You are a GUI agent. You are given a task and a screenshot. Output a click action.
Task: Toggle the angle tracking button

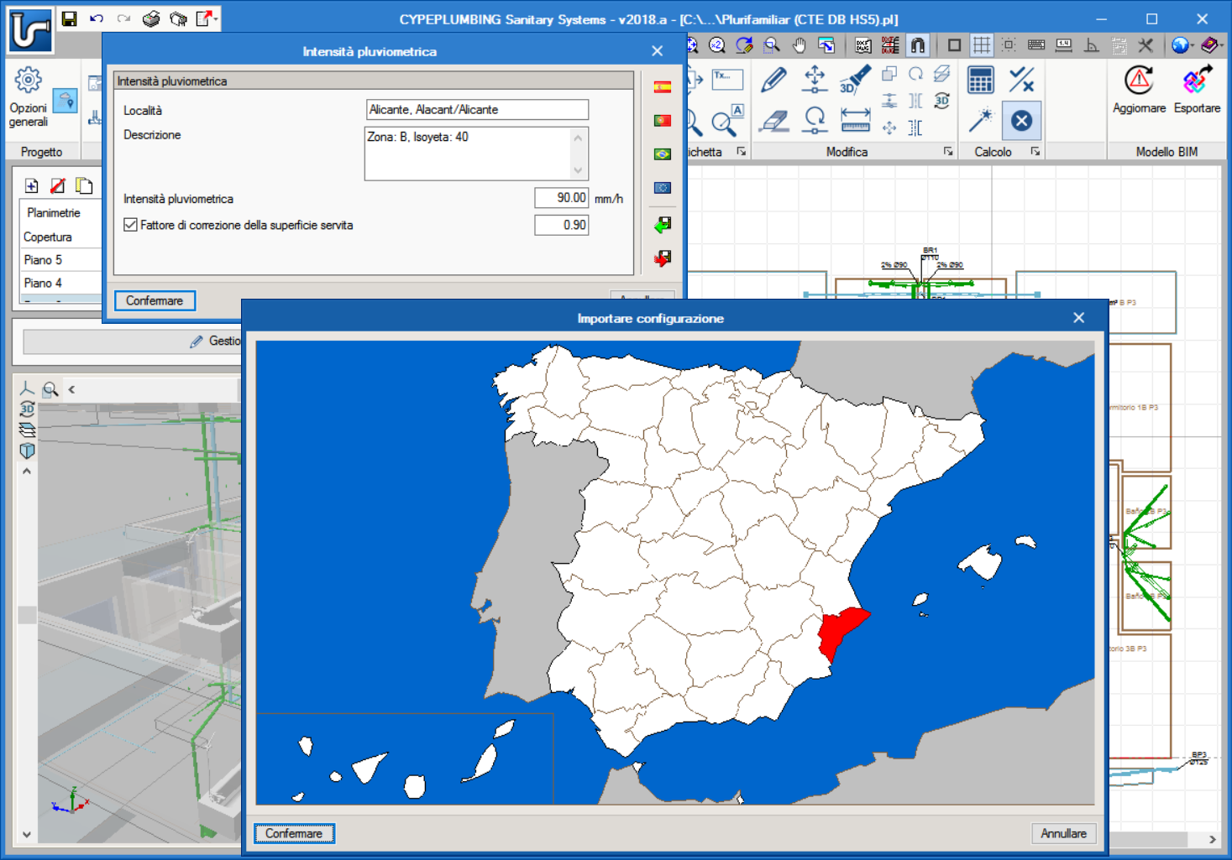[1092, 45]
